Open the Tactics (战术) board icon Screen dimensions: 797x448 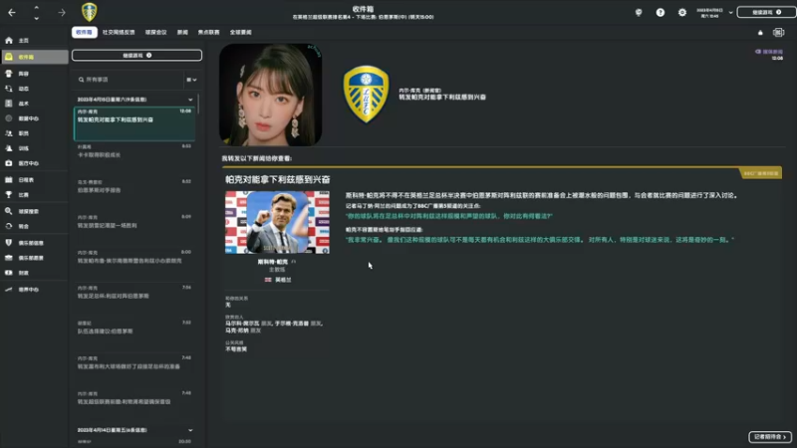click(9, 104)
